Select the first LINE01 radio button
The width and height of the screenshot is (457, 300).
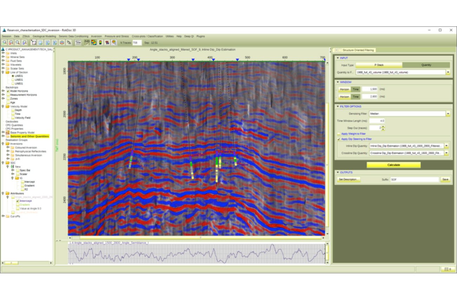pyautogui.click(x=13, y=76)
